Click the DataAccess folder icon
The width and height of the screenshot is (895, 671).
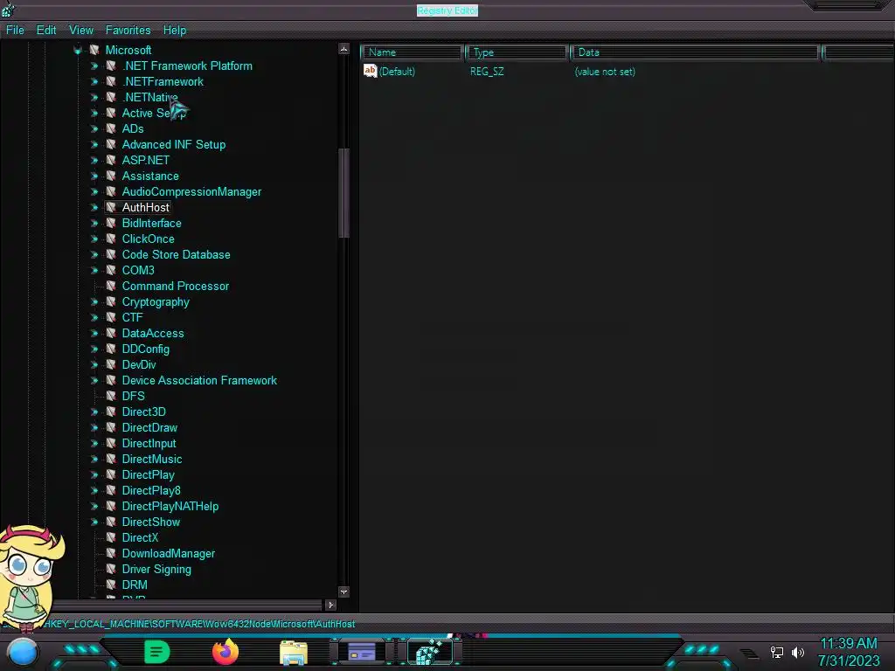(x=111, y=333)
